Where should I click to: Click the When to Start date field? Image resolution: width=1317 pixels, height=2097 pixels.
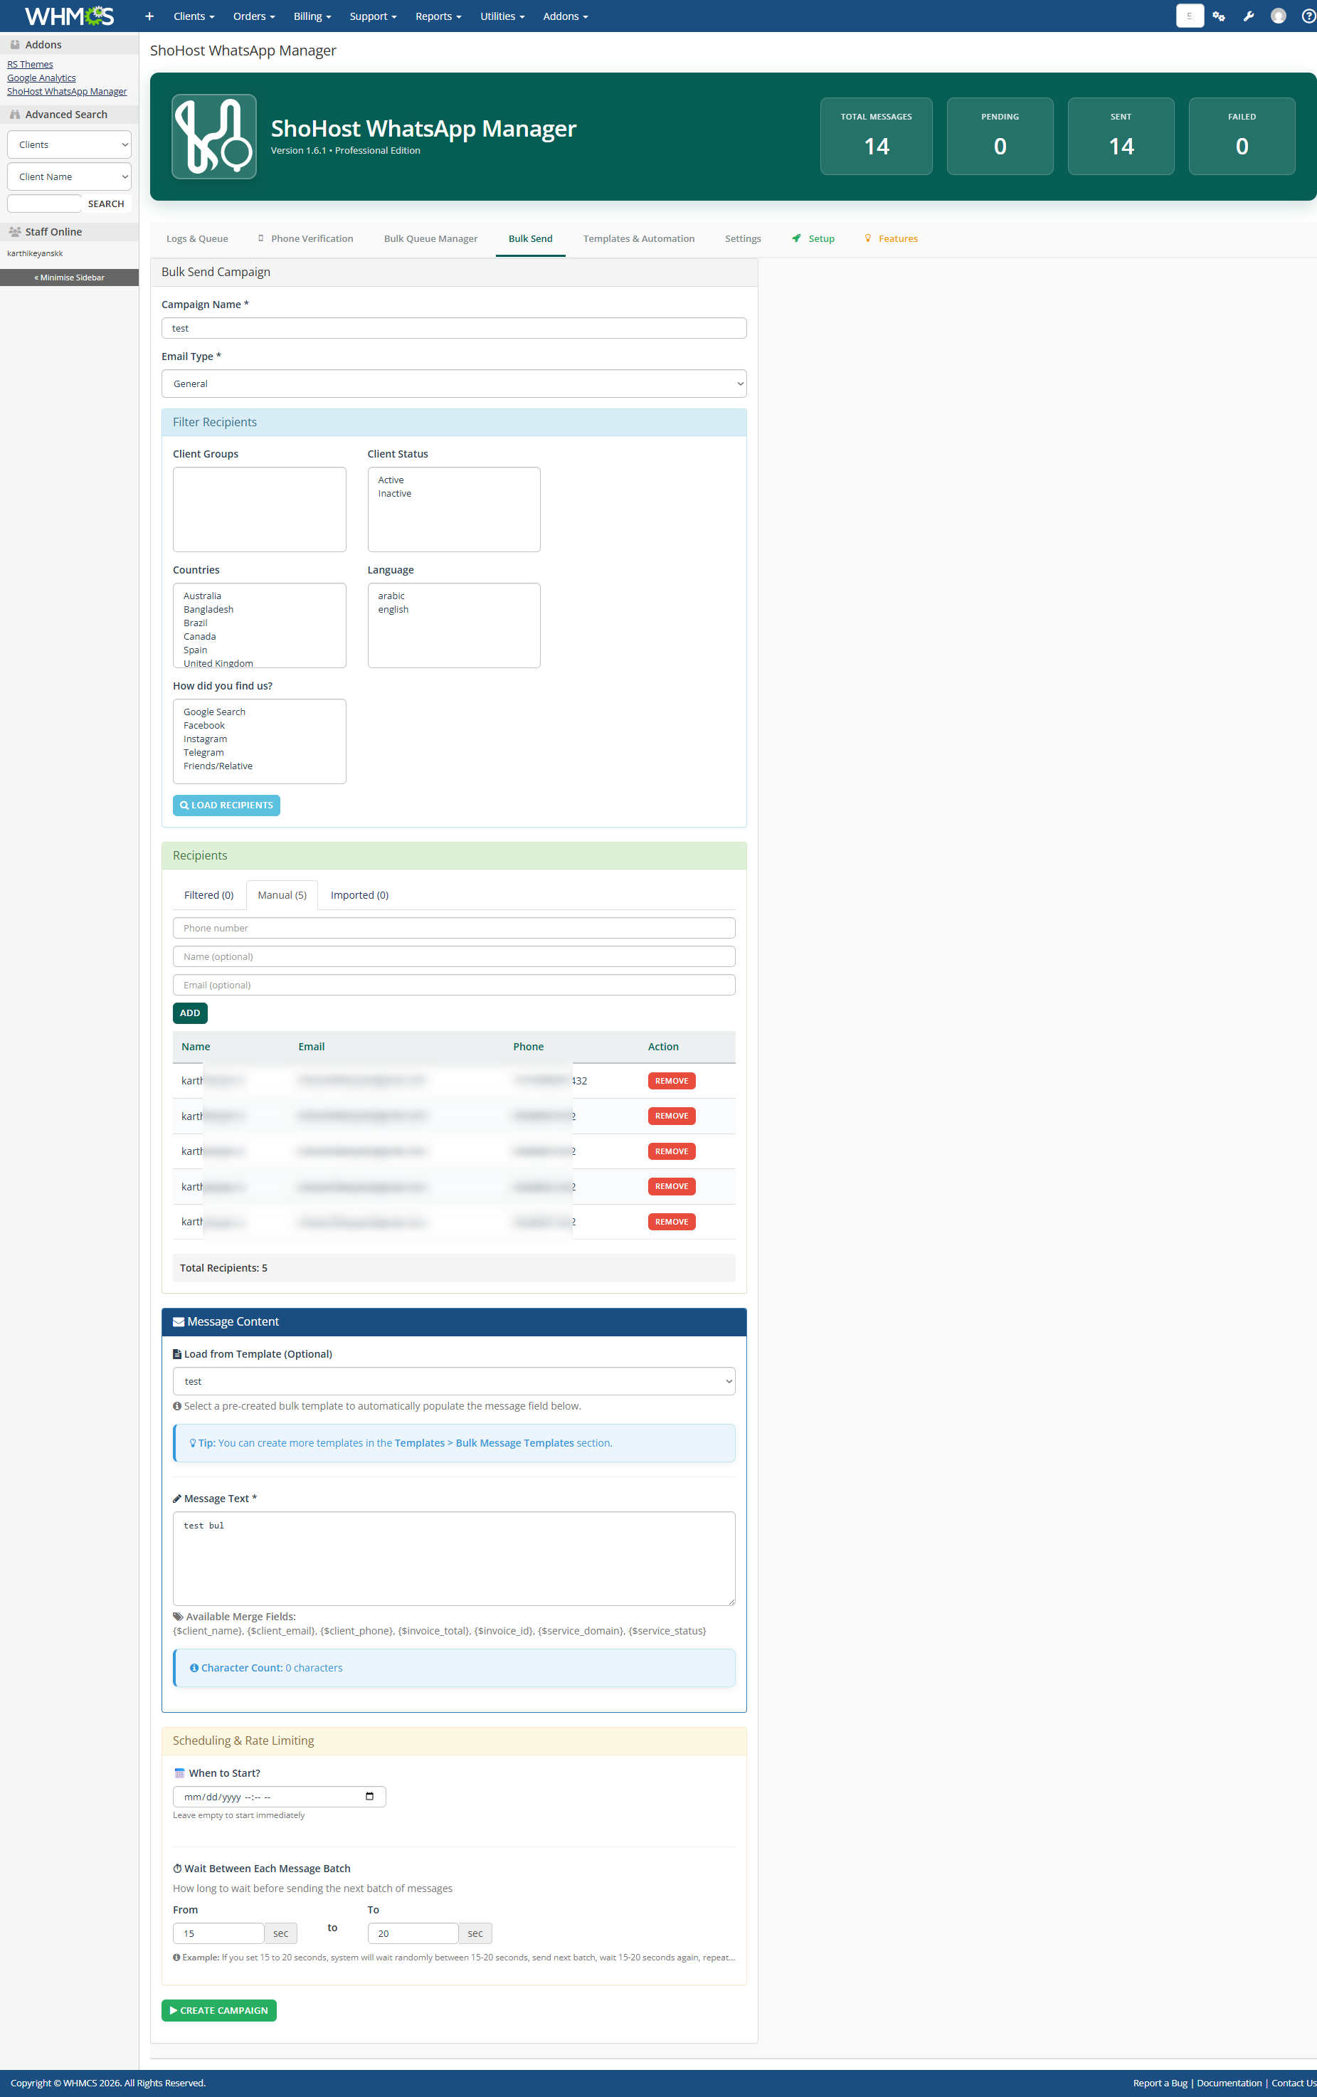pos(279,1797)
